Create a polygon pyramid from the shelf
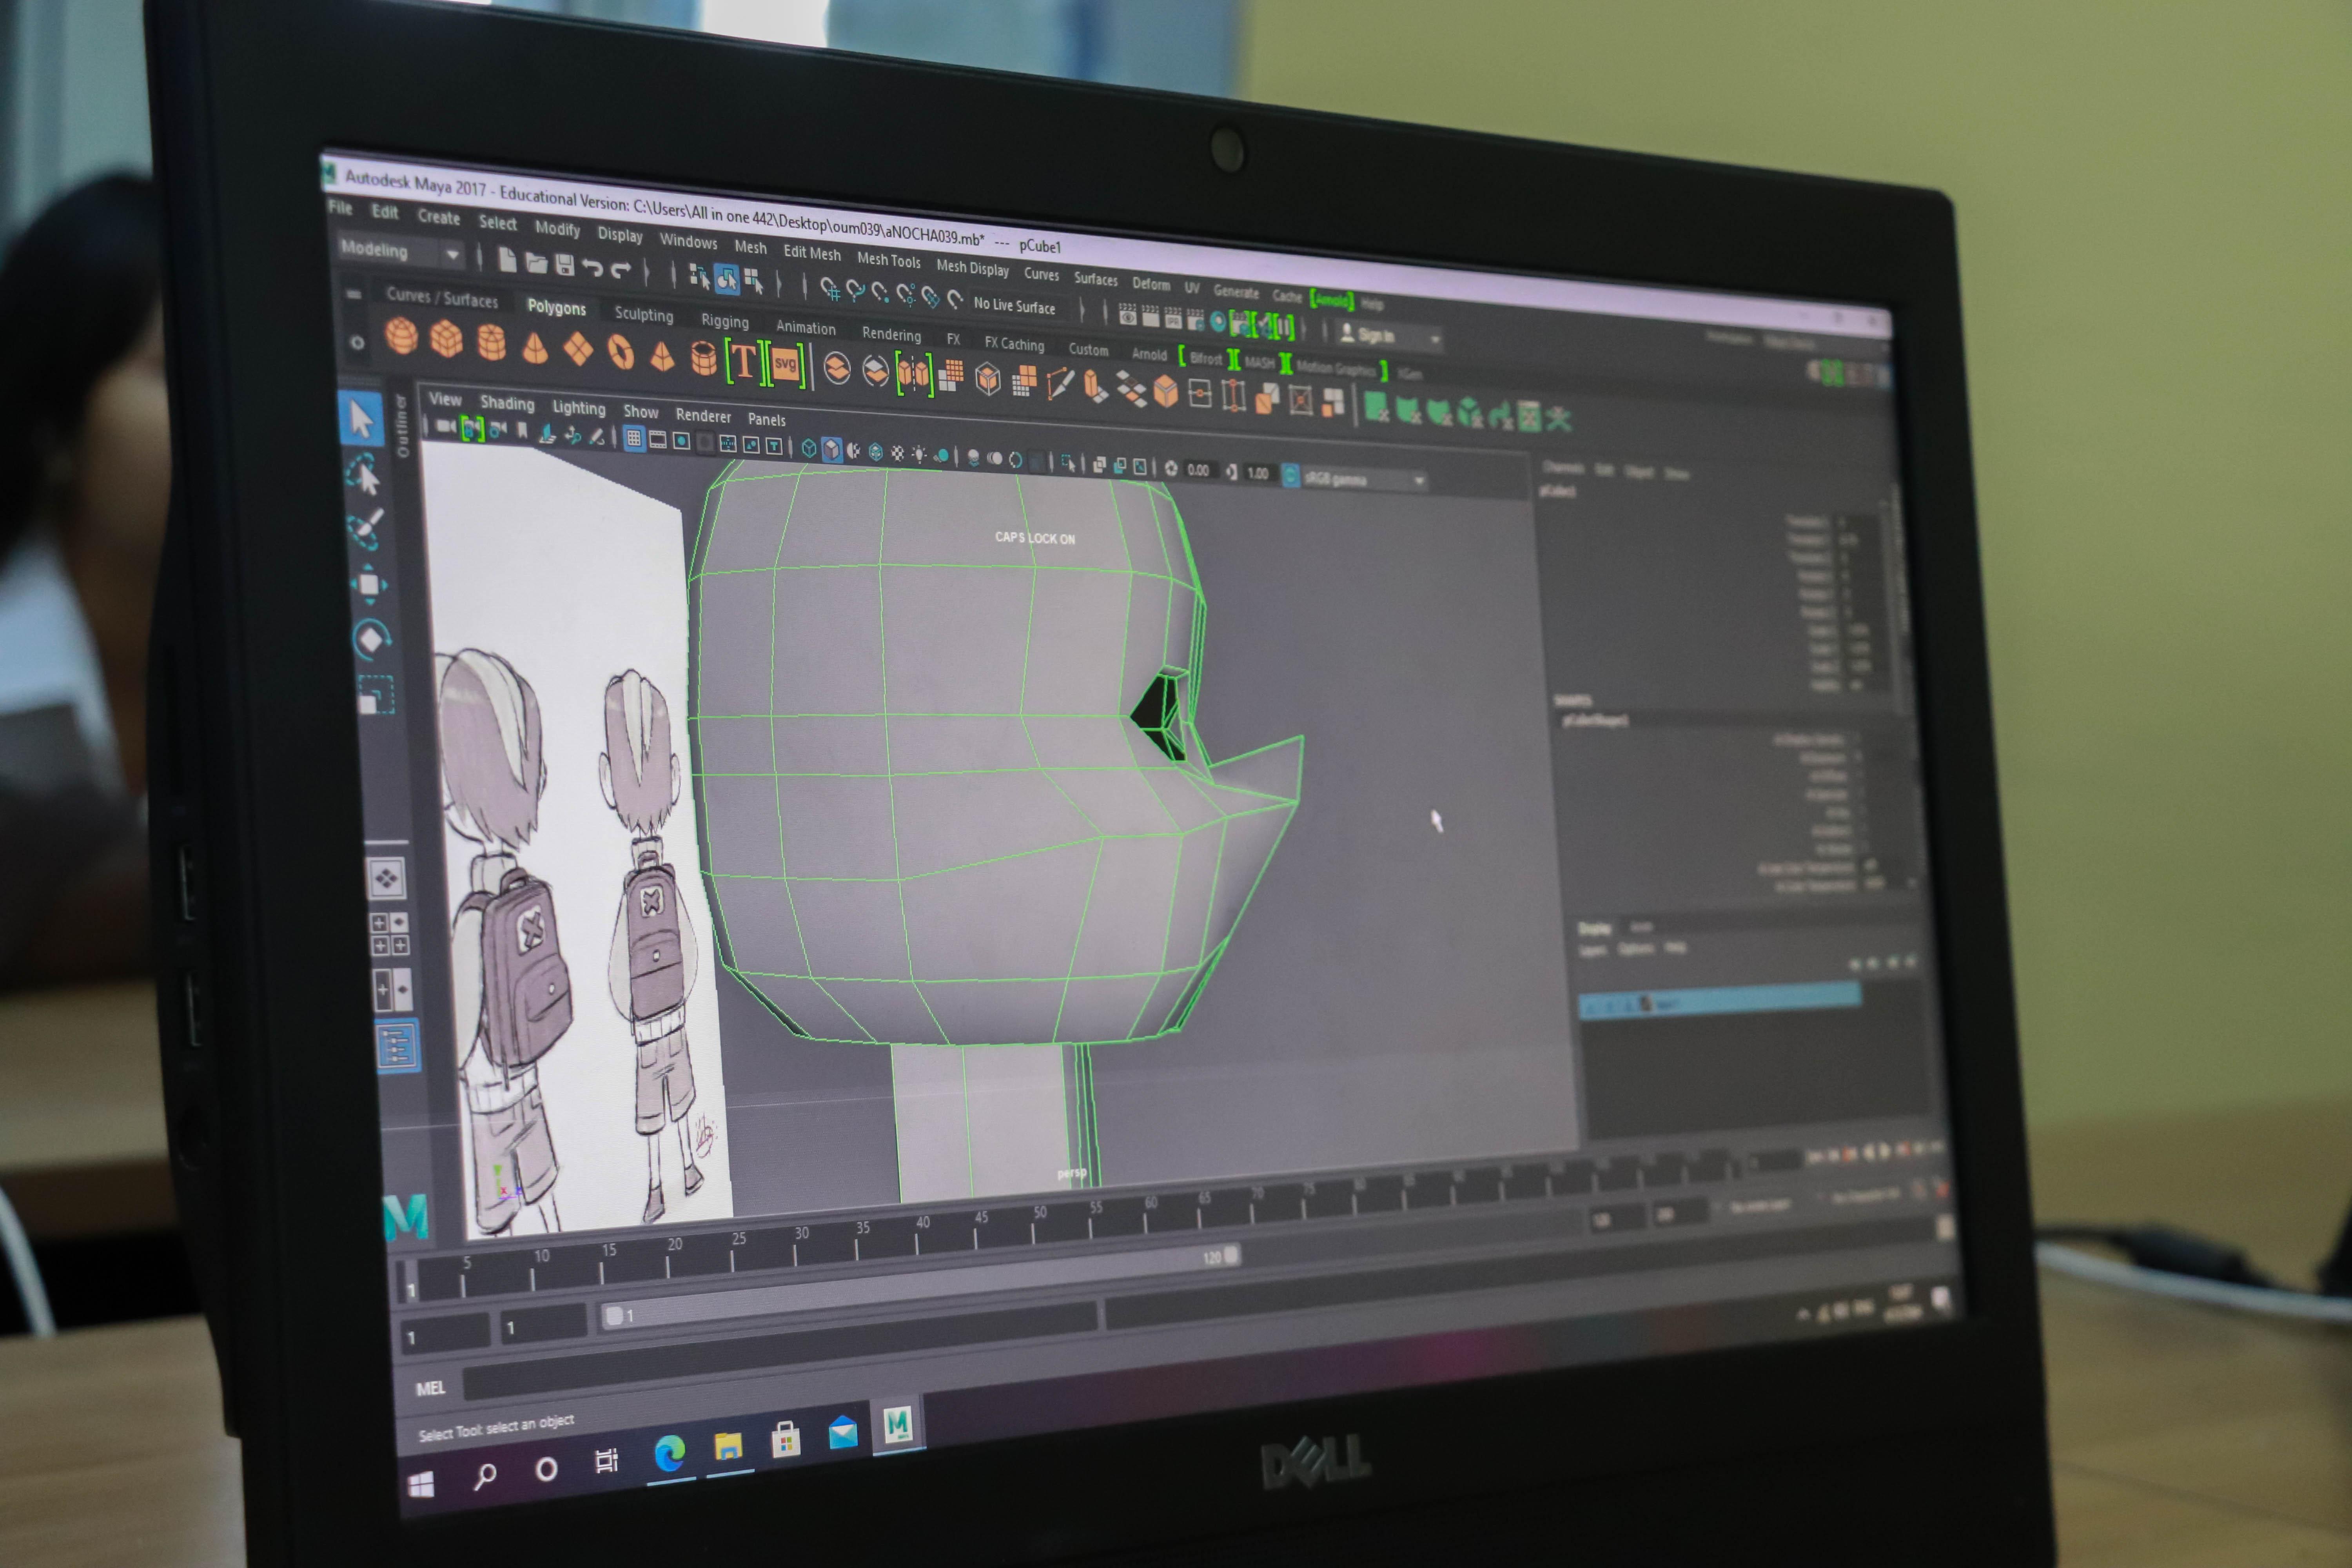 [662, 357]
